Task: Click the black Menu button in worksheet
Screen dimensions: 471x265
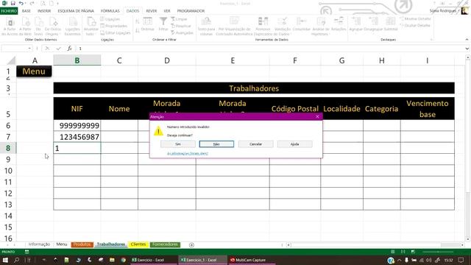Action: tap(34, 71)
